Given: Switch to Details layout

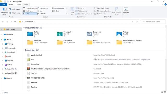Looking at the screenshot, I should pyautogui.click(x=55, y=11).
